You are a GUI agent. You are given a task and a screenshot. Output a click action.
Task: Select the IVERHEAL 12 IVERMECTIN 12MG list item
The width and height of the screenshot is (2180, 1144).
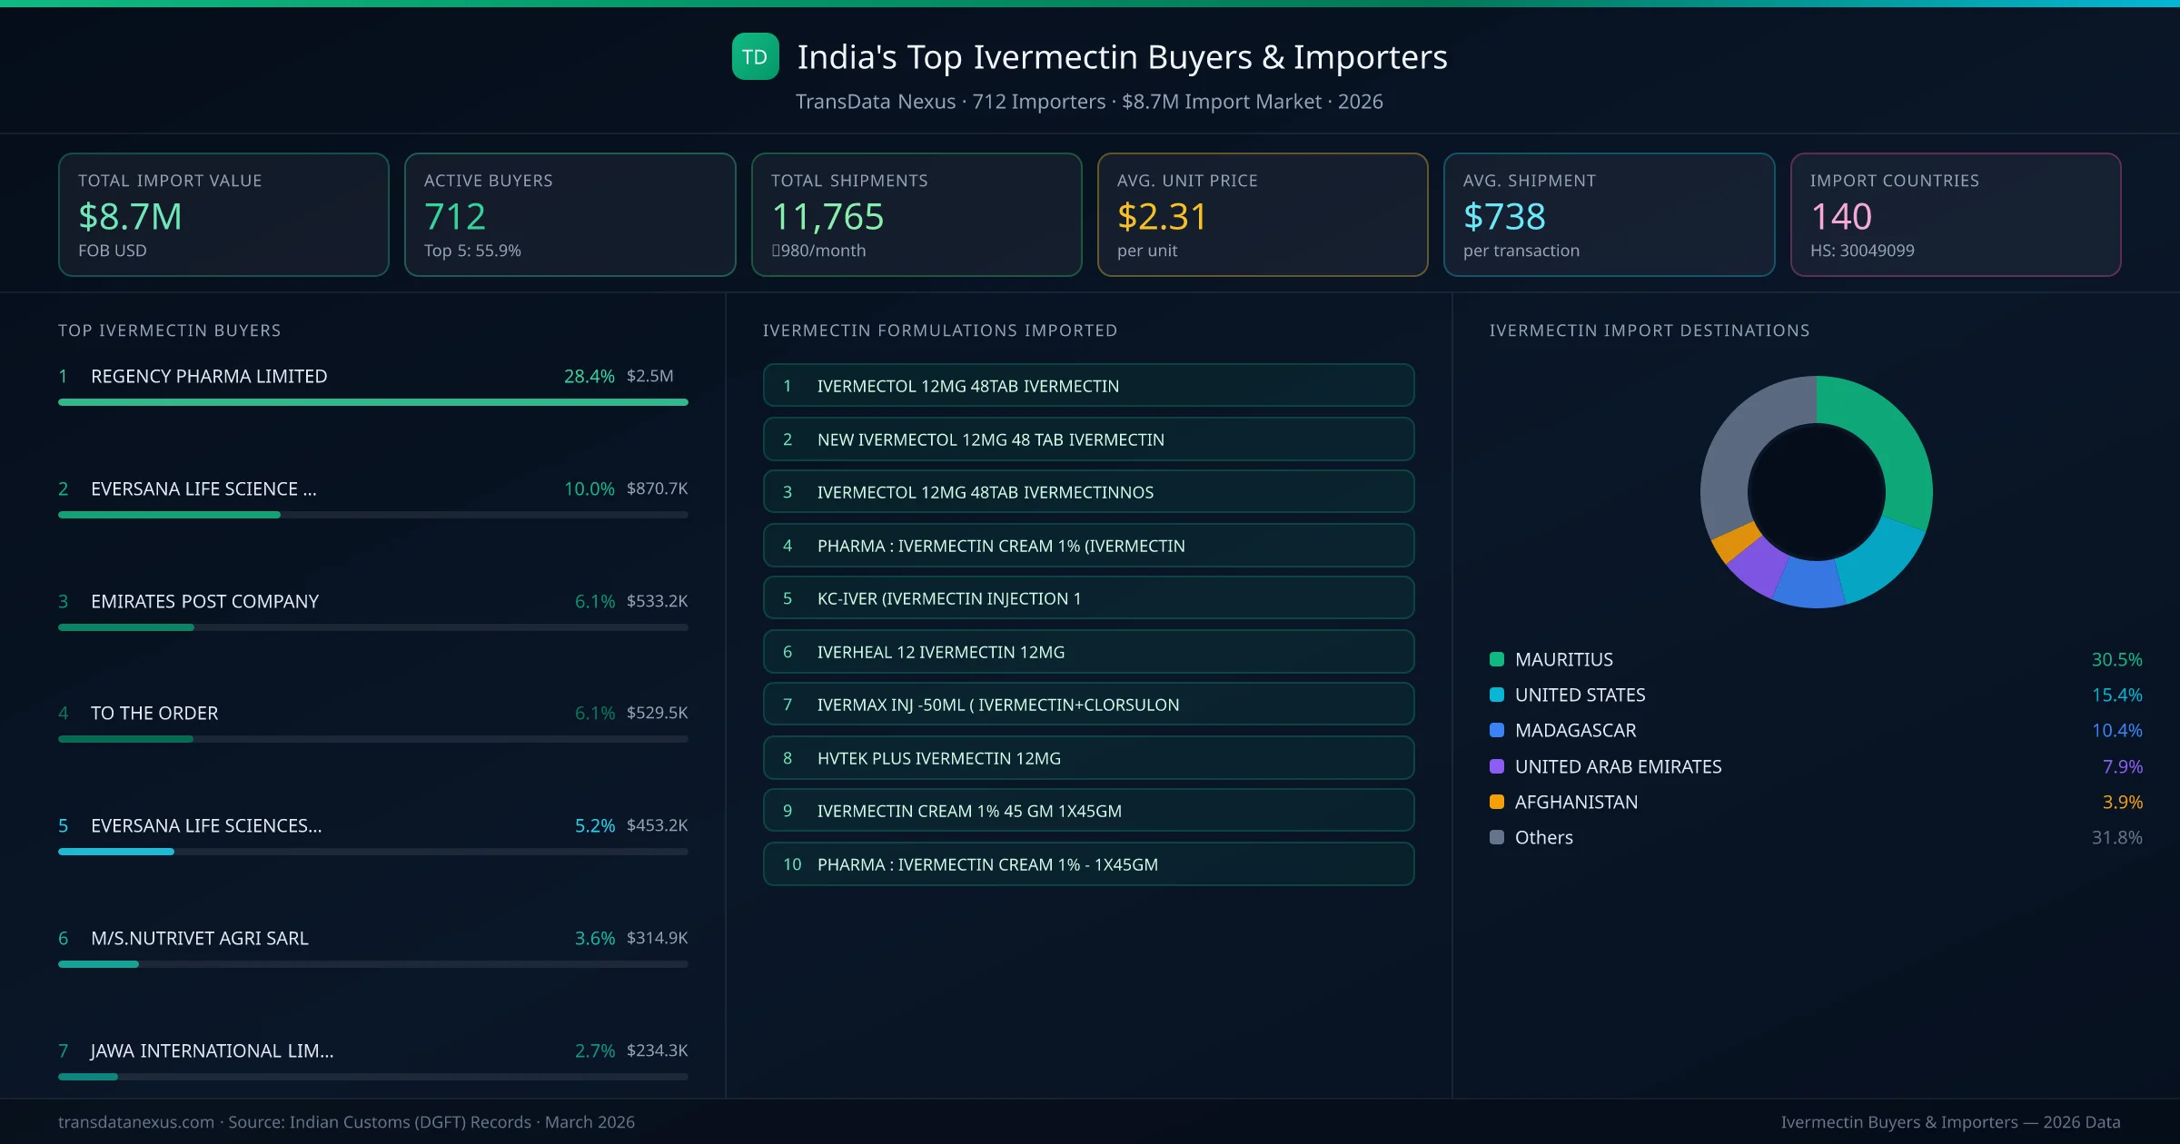pyautogui.click(x=1088, y=651)
